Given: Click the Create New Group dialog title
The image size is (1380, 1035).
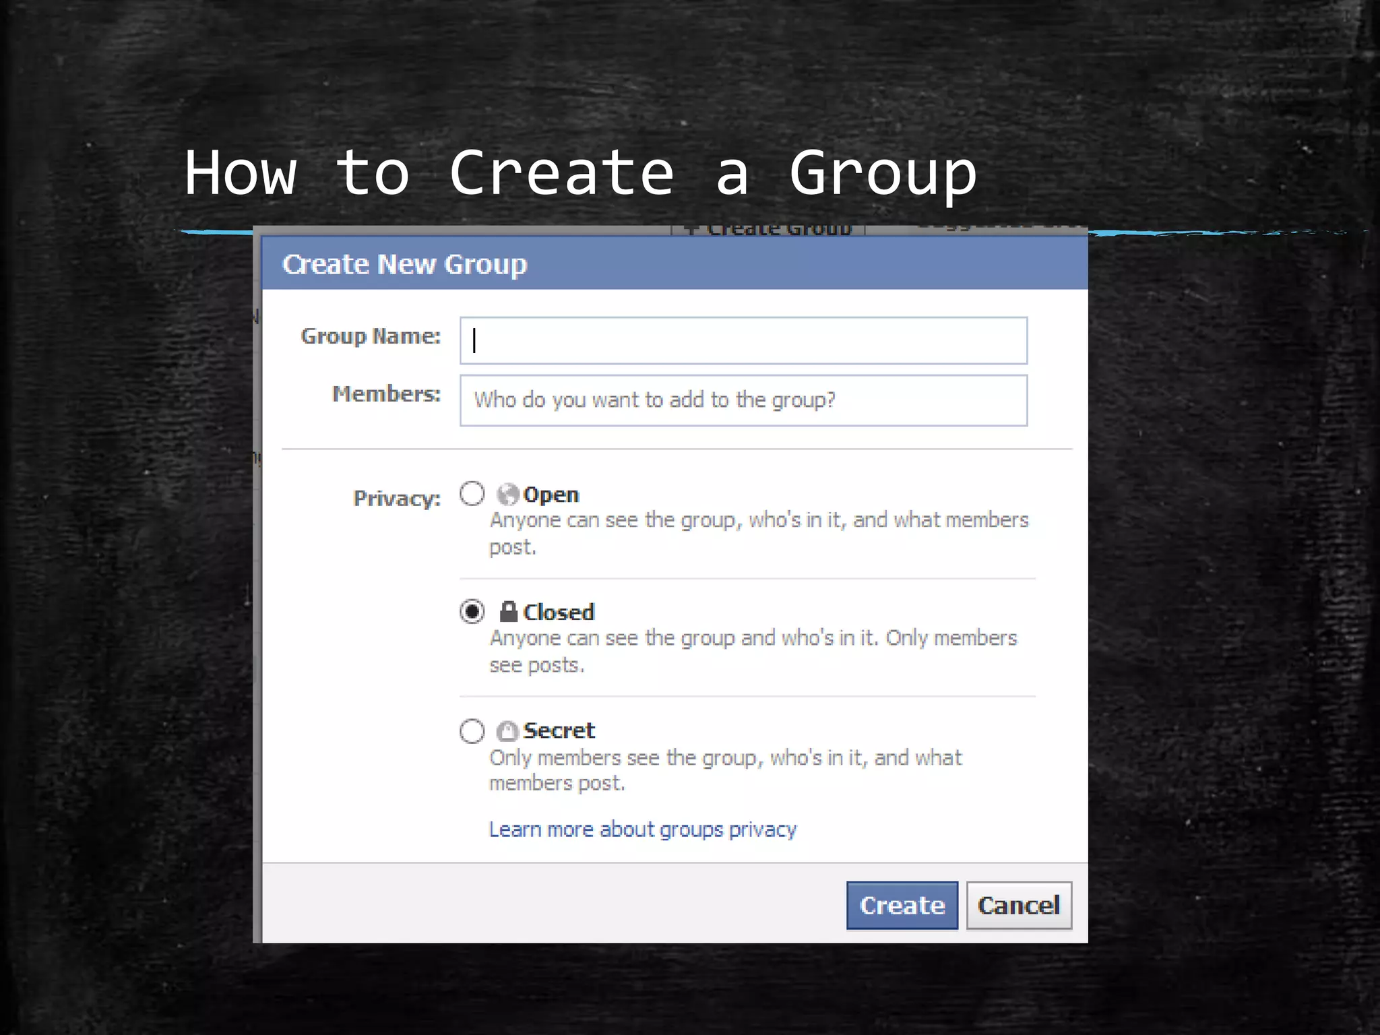Looking at the screenshot, I should pos(404,264).
